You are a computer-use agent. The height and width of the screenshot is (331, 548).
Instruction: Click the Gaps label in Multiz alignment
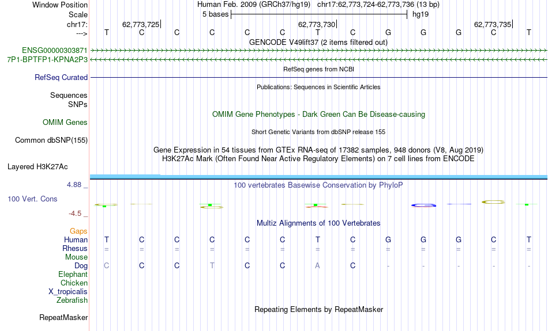(78, 231)
